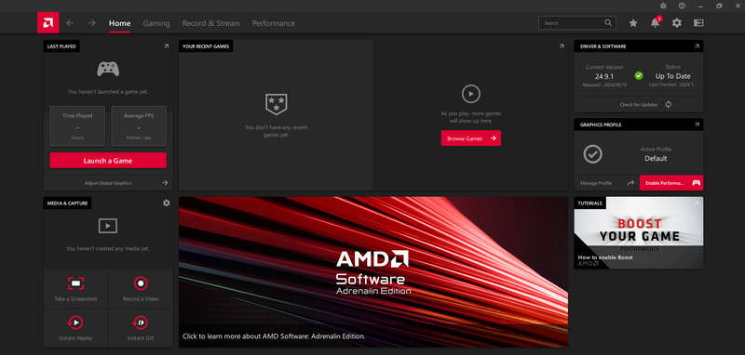Open Media & Capture settings gear
The image size is (745, 355).
[167, 203]
